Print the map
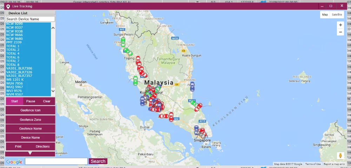This screenshot has width=351, height=168. click(x=18, y=146)
